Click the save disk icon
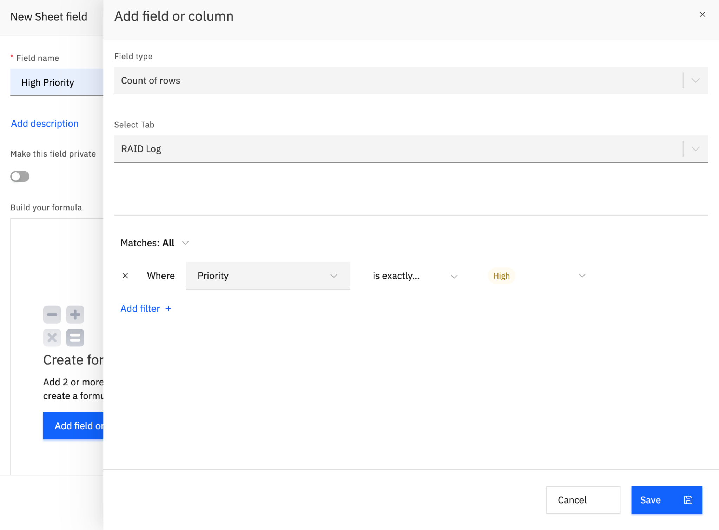Screen dimensions: 719x530 point(688,500)
